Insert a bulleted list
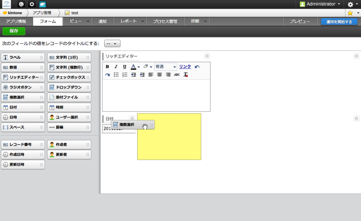This screenshot has height=221, width=361. tap(116, 74)
